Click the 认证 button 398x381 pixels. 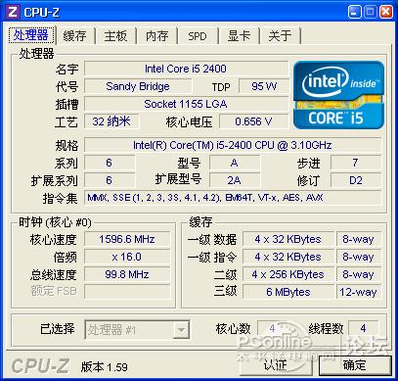(276, 365)
